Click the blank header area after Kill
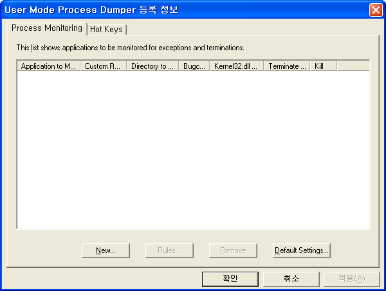Screen dimensions: 386x291 coord(353,66)
